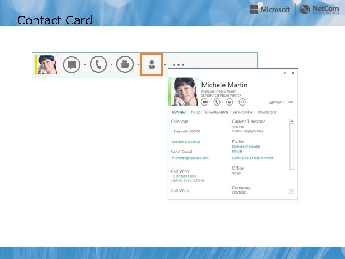The height and width of the screenshot is (259, 345).
Task: Expand the call dropdown arrow in the quick bar
Action: coord(111,65)
